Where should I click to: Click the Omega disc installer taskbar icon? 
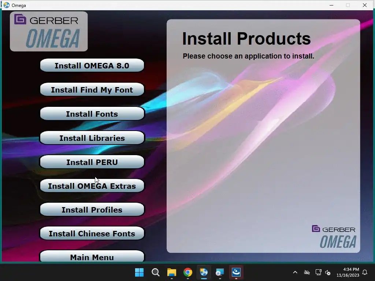[x=204, y=272]
